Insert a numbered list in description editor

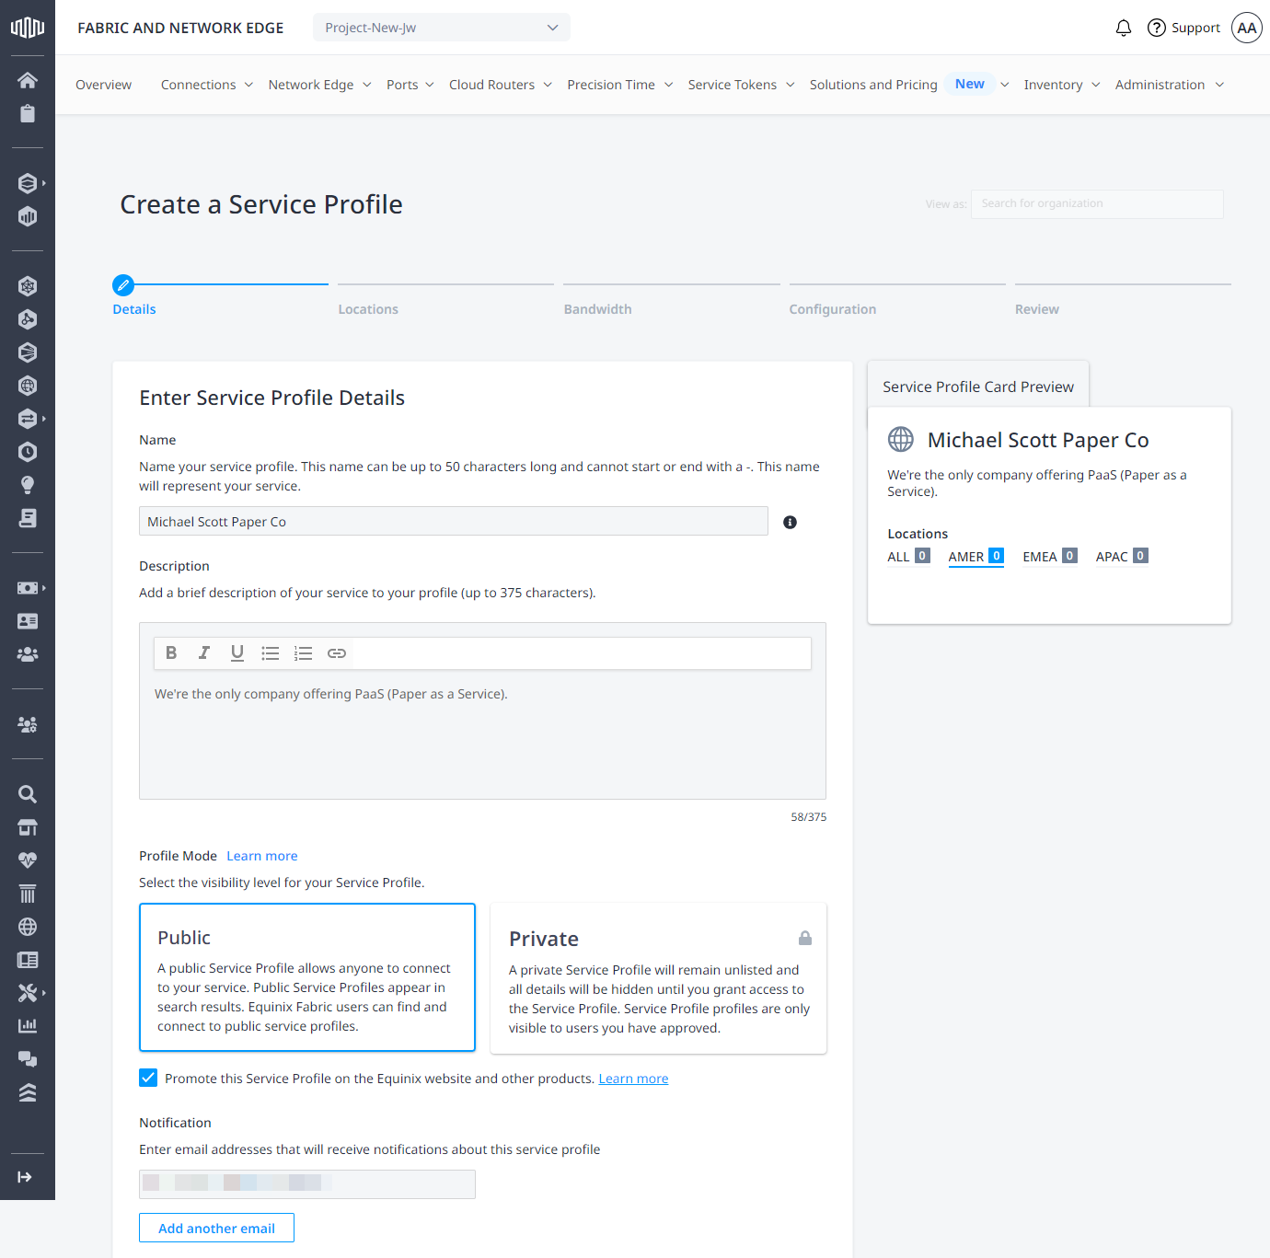304,652
